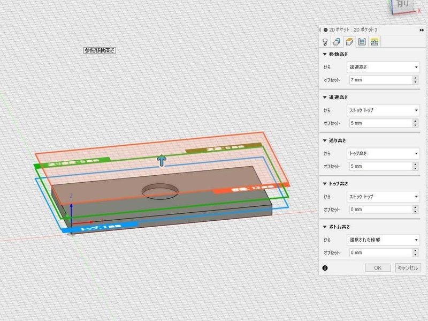Viewport: 428px width, 321px height.
Task: Click the トップ高さ offset field showing 0 mm
Action: (x=381, y=210)
